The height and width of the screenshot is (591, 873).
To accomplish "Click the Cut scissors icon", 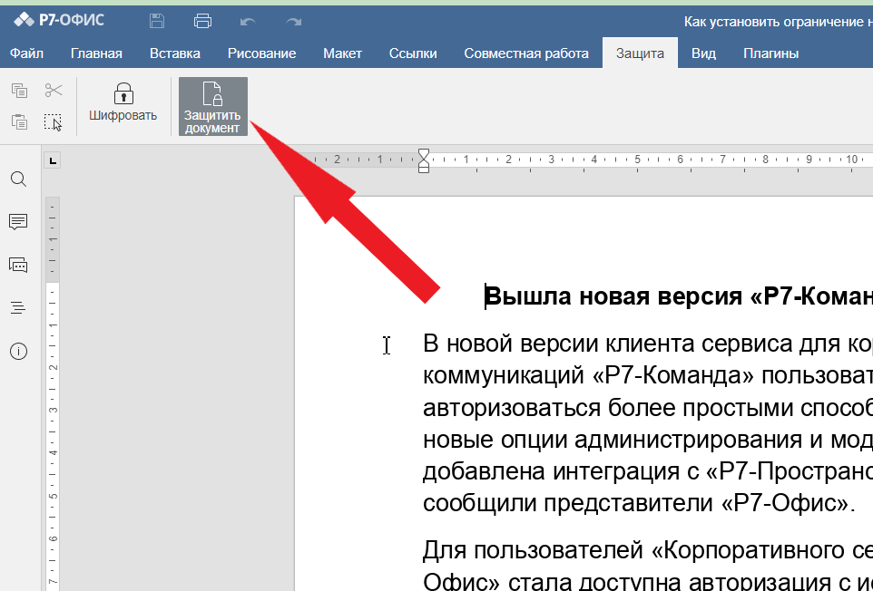I will click(x=54, y=90).
